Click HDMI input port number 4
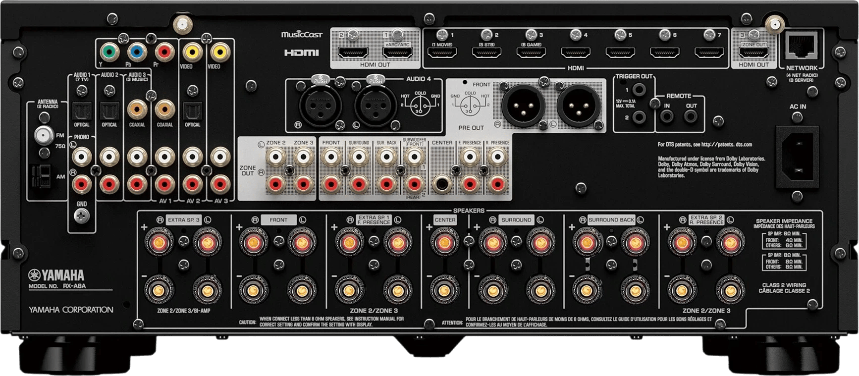This screenshot has width=859, height=376. pos(576,52)
